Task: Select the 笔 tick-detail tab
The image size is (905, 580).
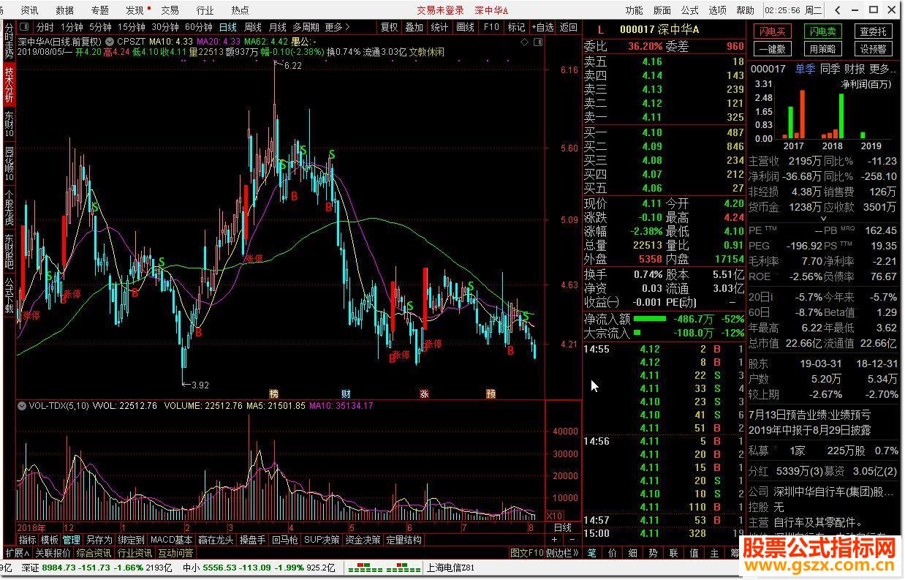Action: click(591, 553)
